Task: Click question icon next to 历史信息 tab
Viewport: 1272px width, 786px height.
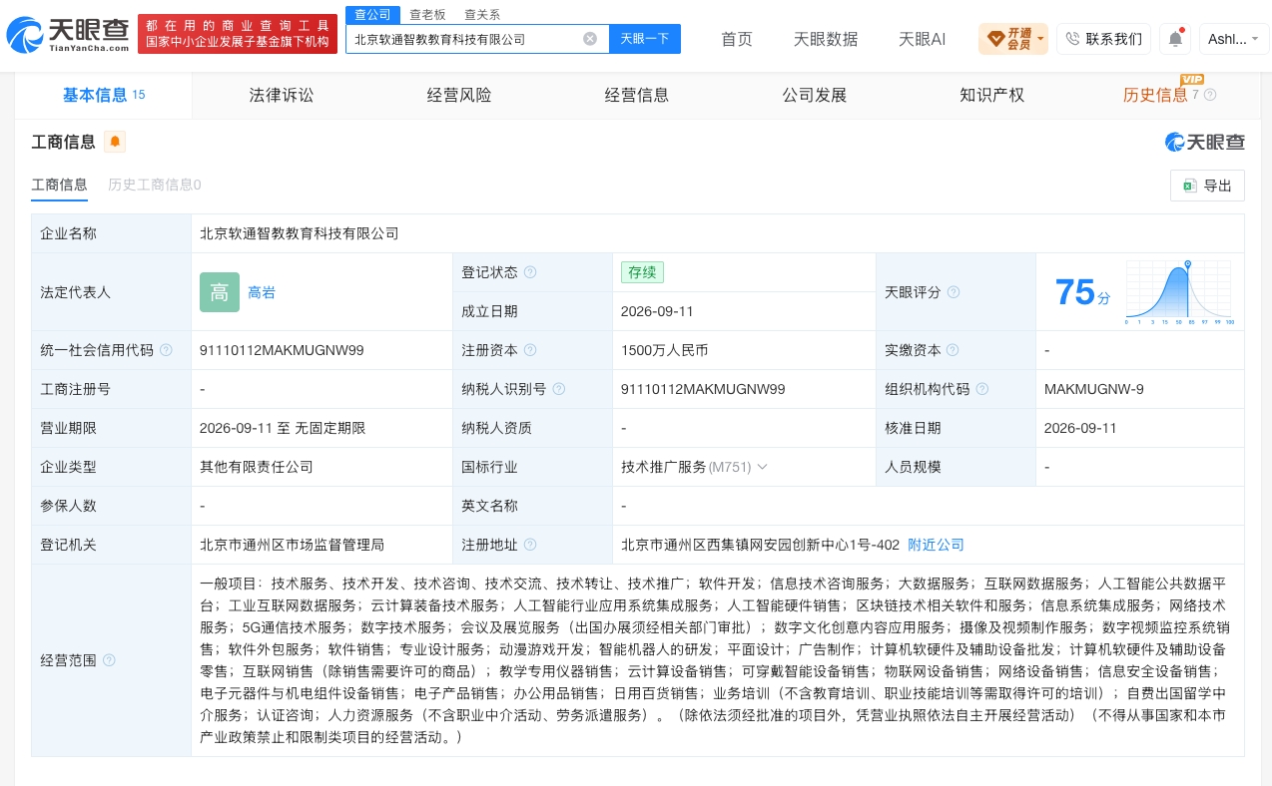Action: 1210,95
